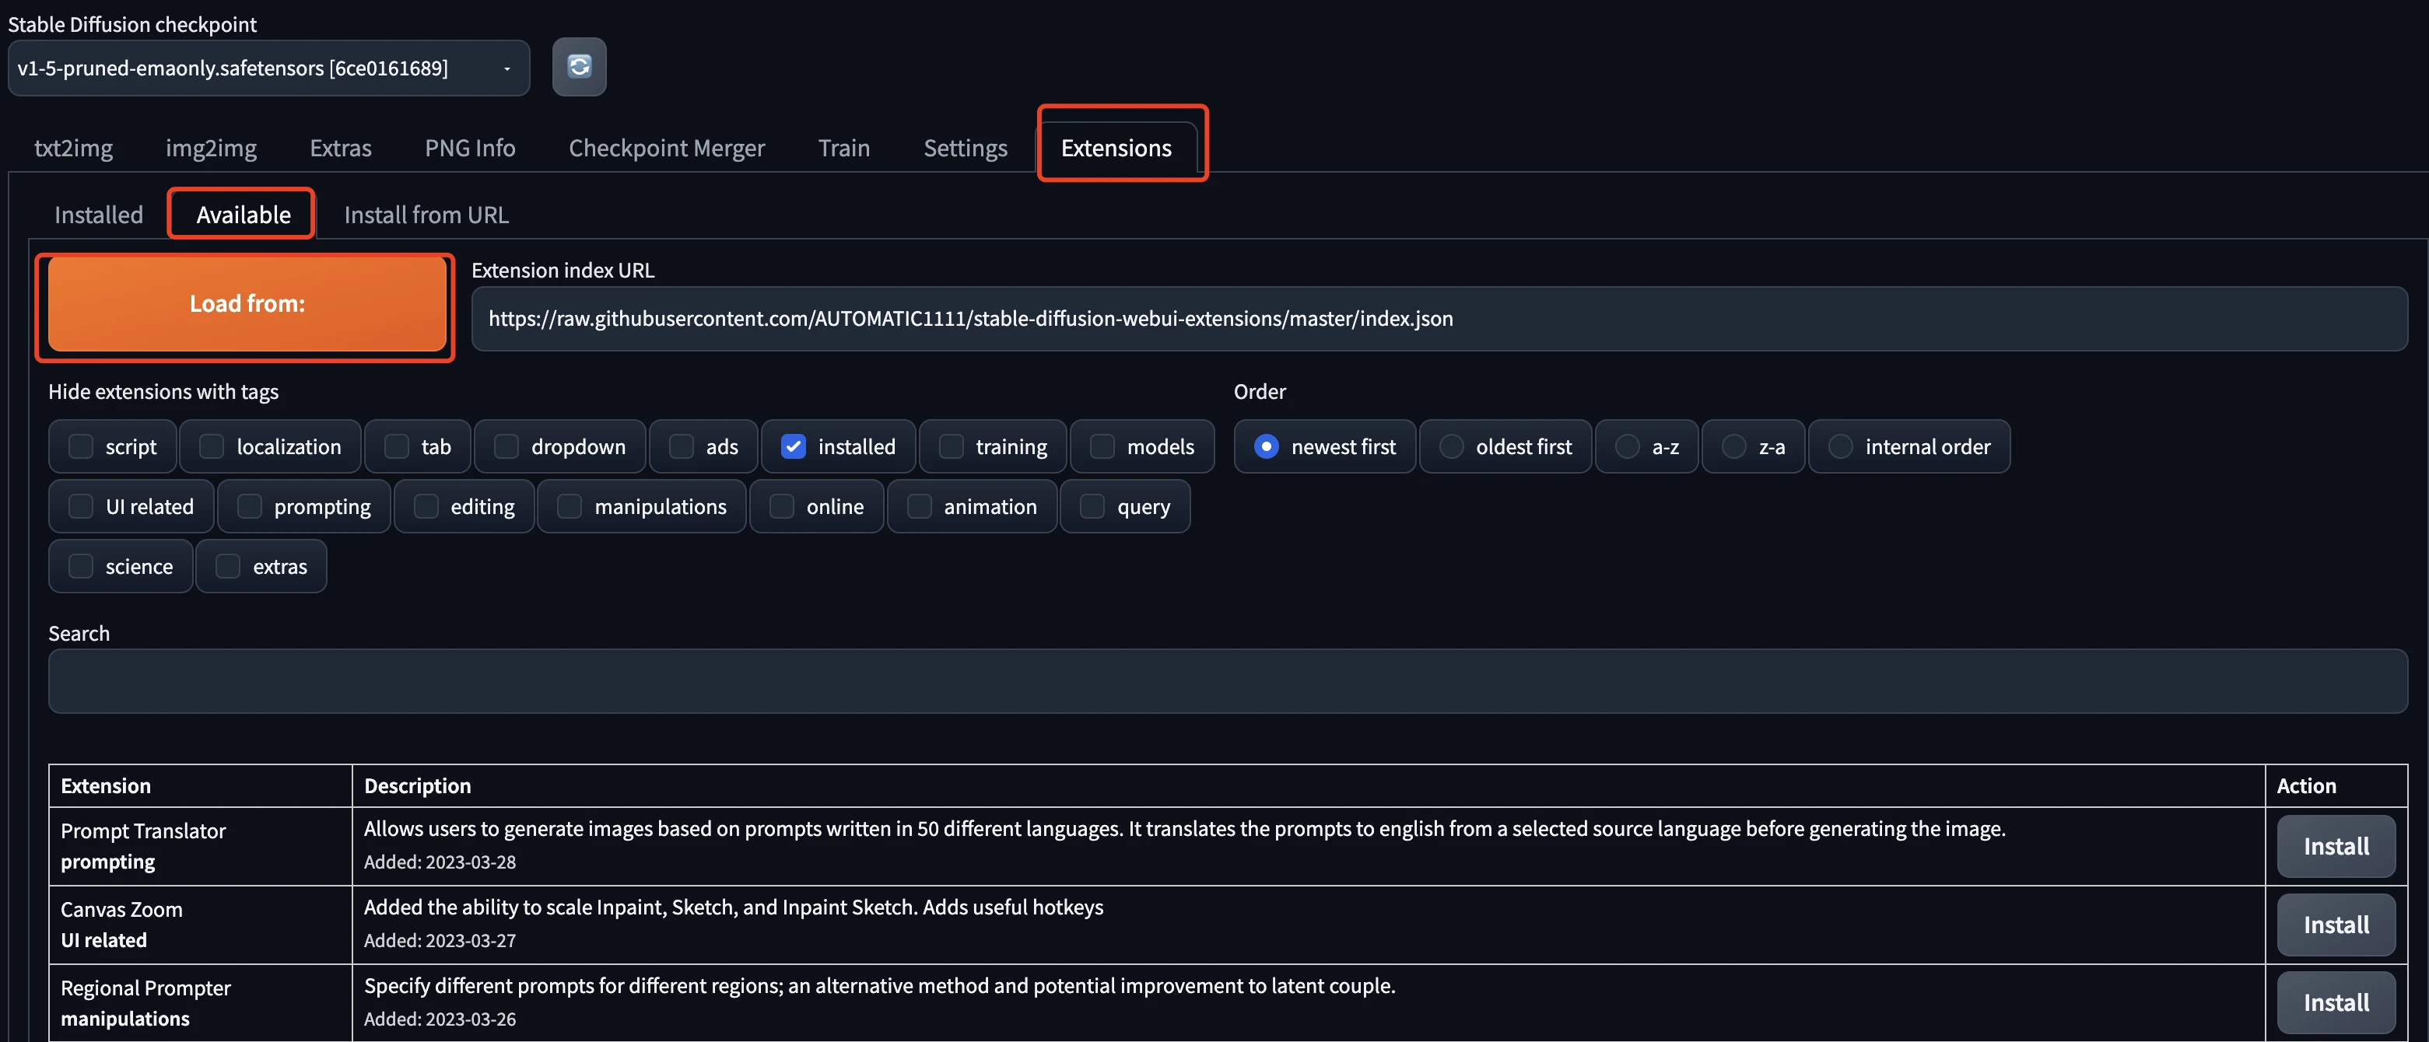
Task: Click the Extension index URL field
Action: 1438,319
